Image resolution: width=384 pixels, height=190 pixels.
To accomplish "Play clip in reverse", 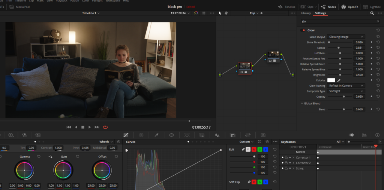I will pyautogui.click(x=76, y=127).
